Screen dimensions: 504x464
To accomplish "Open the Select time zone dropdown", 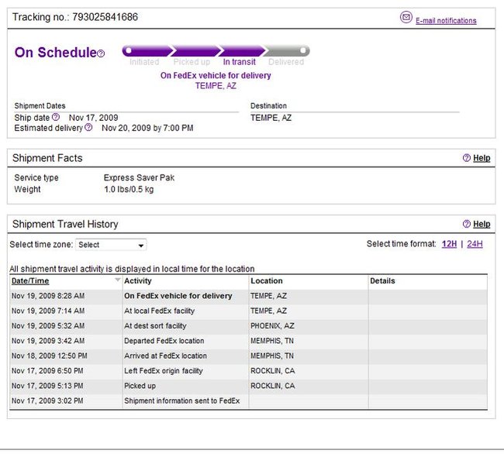I will coord(111,245).
